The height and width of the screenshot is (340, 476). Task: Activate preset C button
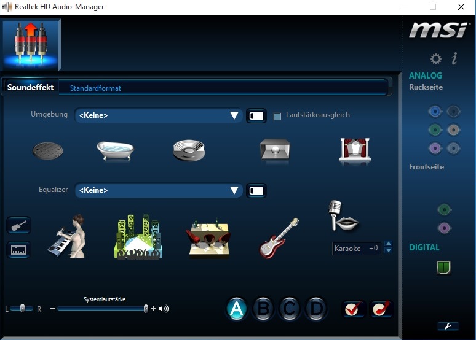289,309
